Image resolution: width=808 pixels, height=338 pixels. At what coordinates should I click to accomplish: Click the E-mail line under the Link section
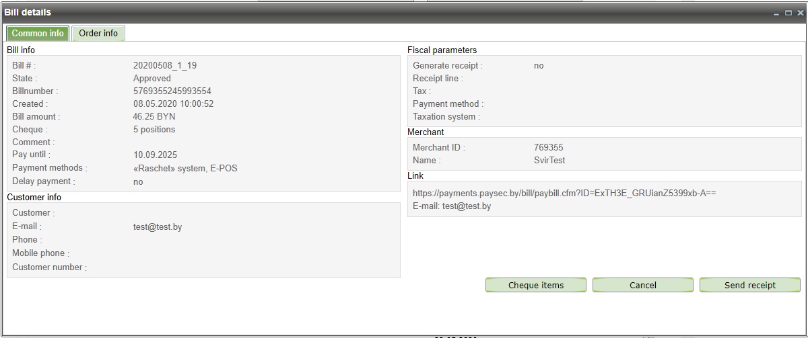pos(452,206)
